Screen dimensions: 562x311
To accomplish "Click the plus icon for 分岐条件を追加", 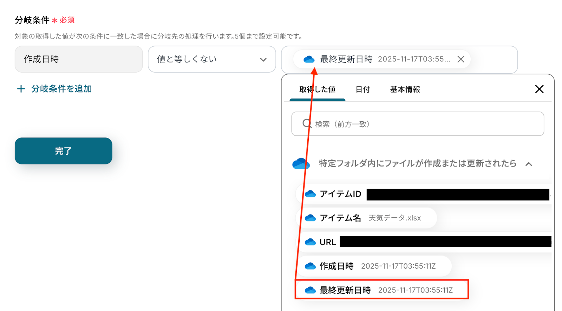I will (x=21, y=89).
